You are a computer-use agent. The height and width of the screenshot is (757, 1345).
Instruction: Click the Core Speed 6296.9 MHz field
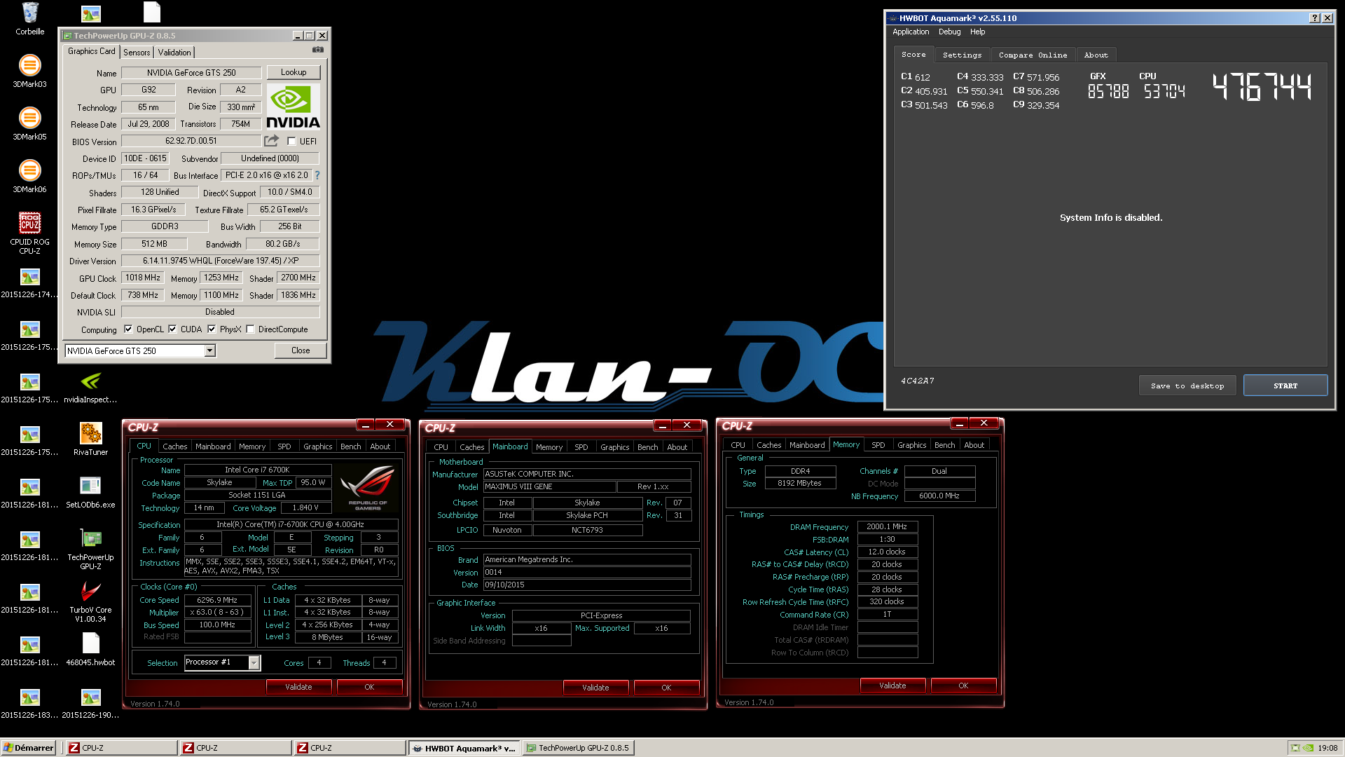pyautogui.click(x=217, y=600)
